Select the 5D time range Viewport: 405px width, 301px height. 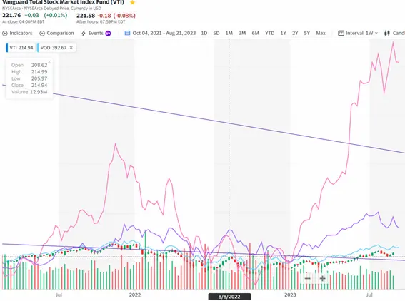(x=216, y=33)
